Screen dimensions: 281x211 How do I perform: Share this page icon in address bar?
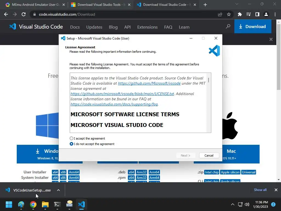tap(220, 14)
